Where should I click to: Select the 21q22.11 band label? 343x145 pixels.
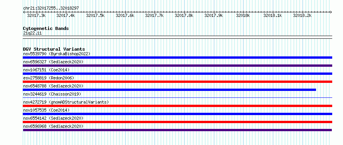pyautogui.click(x=32, y=33)
